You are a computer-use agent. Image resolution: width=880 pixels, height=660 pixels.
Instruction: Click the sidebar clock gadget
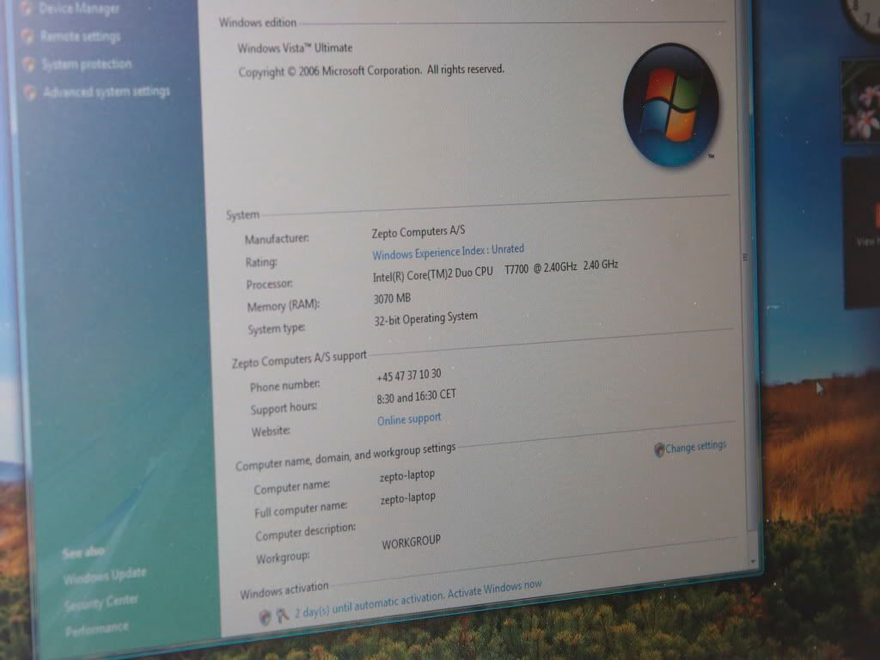(861, 17)
